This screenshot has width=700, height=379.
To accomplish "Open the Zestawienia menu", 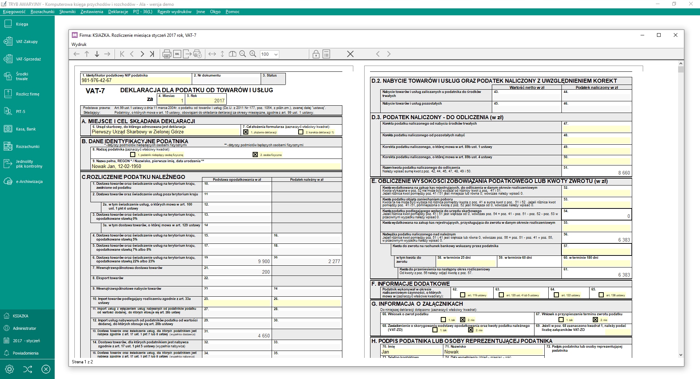I will [x=92, y=12].
